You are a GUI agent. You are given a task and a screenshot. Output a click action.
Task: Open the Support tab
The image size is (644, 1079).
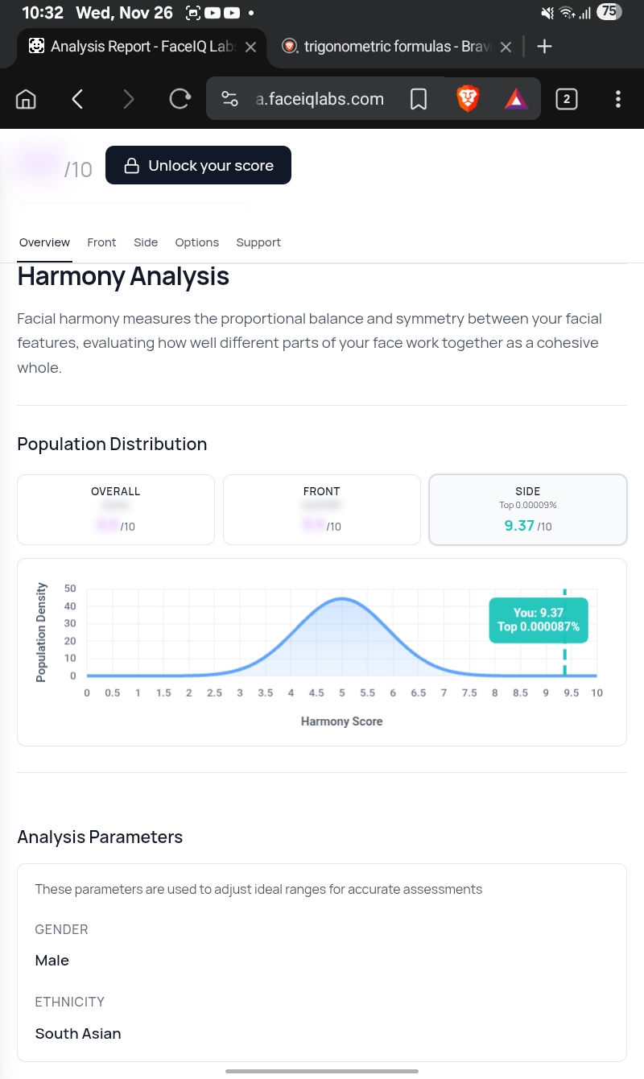[x=258, y=242]
